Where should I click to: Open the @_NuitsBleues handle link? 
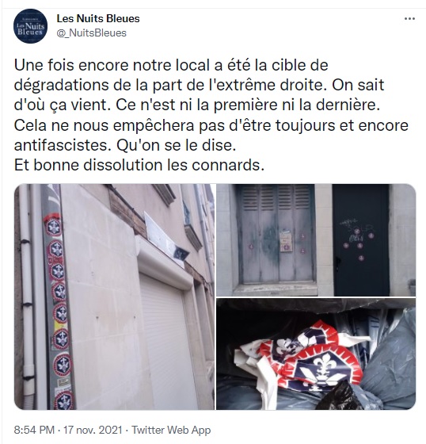91,33
